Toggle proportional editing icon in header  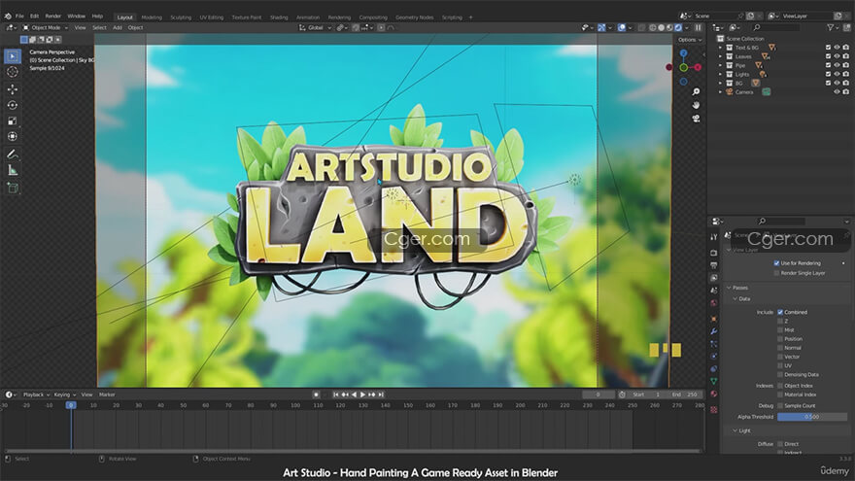381,28
